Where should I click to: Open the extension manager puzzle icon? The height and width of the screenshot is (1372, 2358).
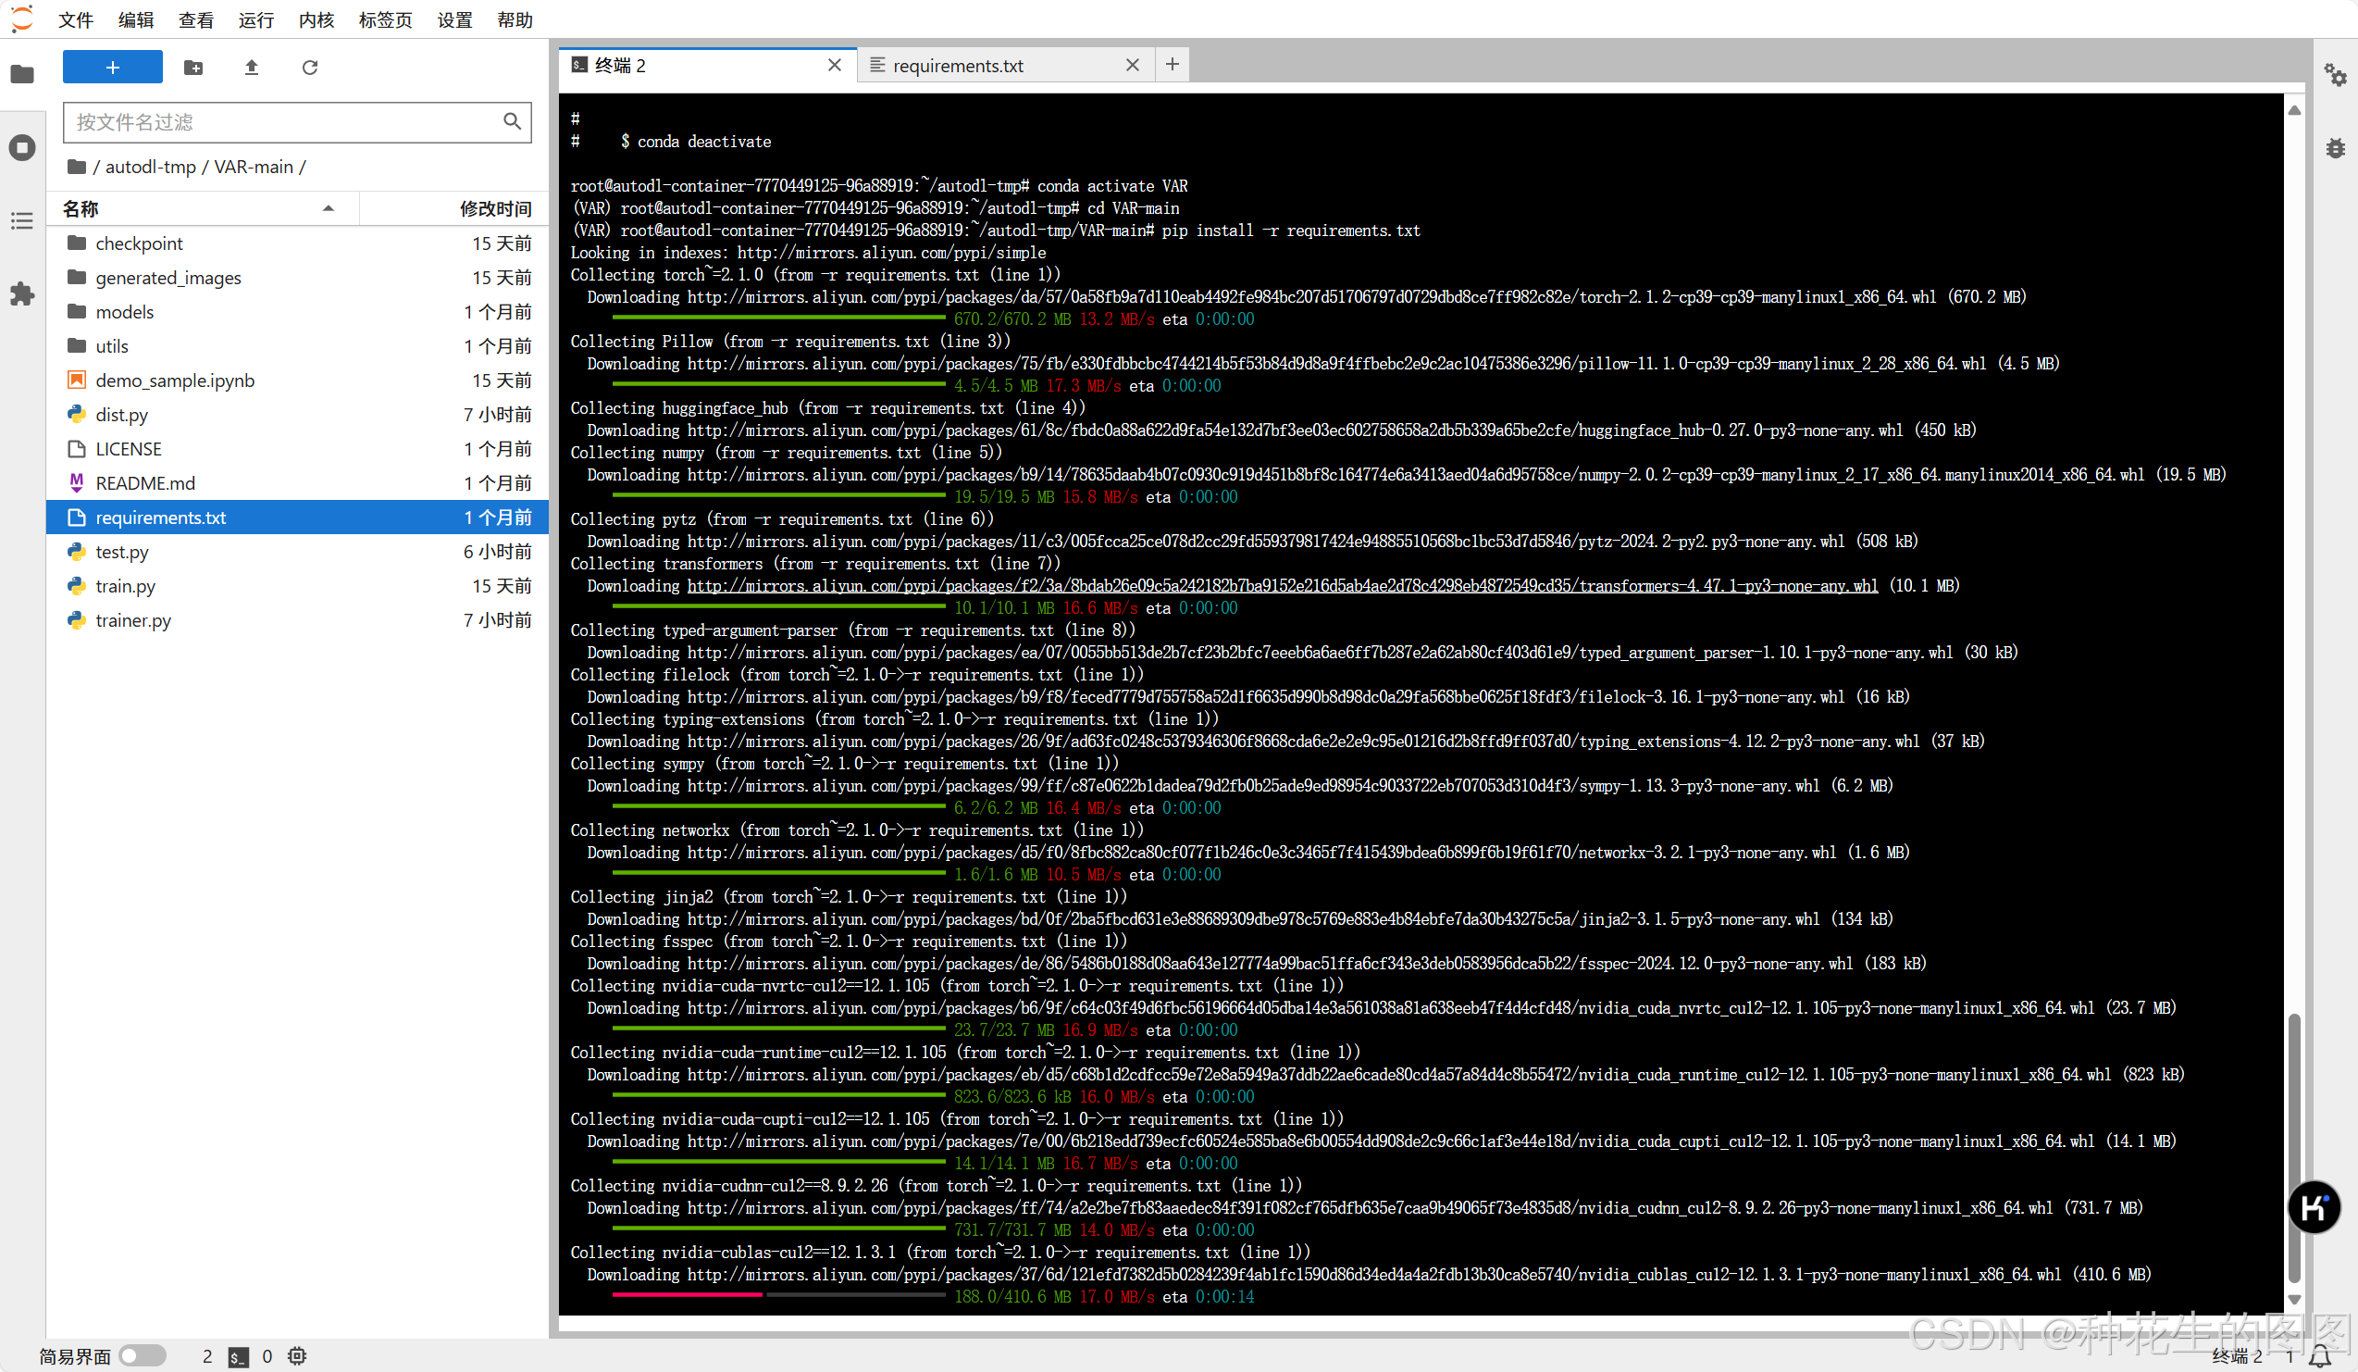[x=22, y=294]
